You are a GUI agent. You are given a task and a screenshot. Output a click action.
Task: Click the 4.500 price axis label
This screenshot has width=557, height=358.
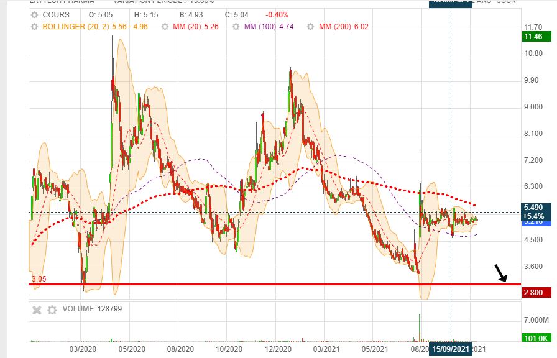coord(533,240)
